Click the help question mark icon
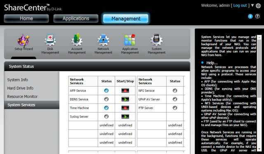Screen dimensions: 264x154 [x=257, y=16]
